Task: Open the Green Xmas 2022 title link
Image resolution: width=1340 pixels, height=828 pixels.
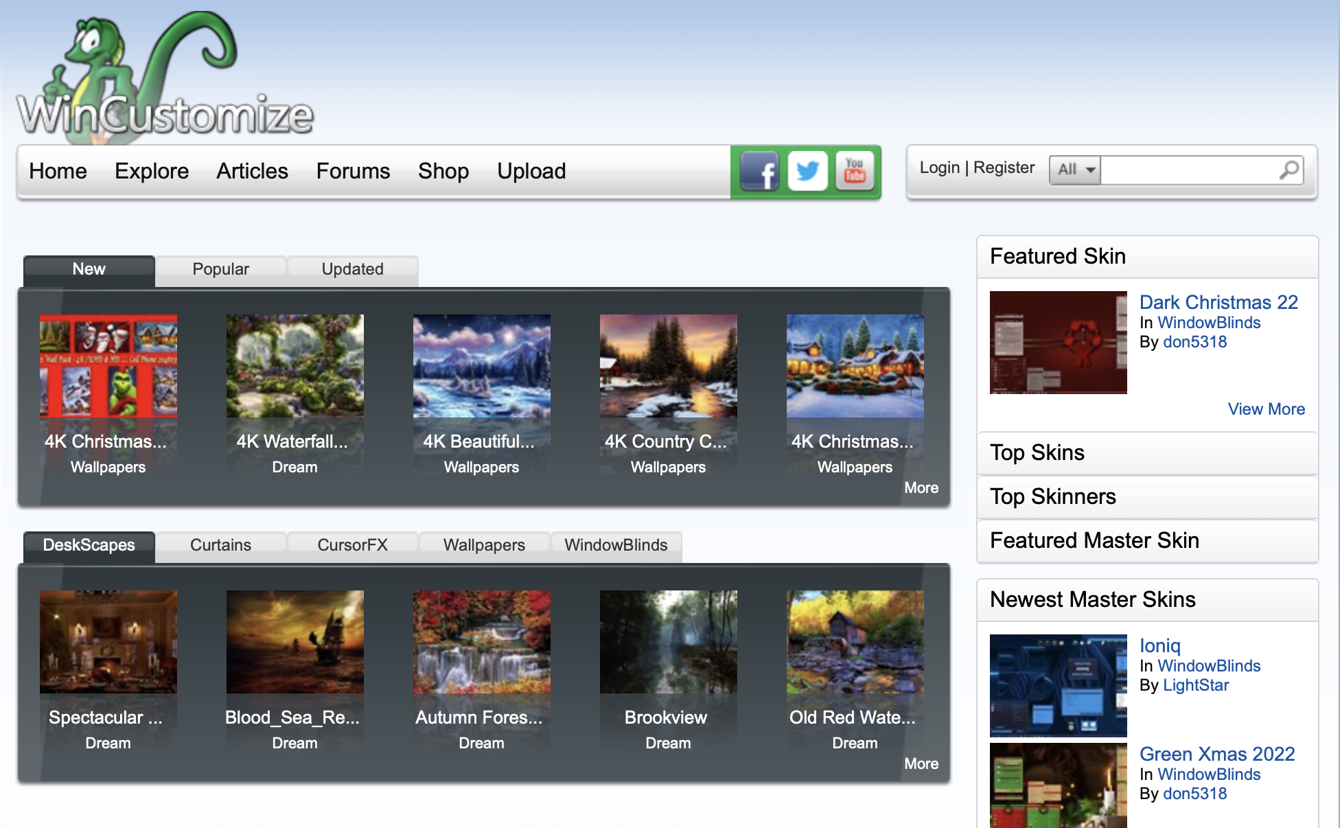Action: click(1217, 754)
